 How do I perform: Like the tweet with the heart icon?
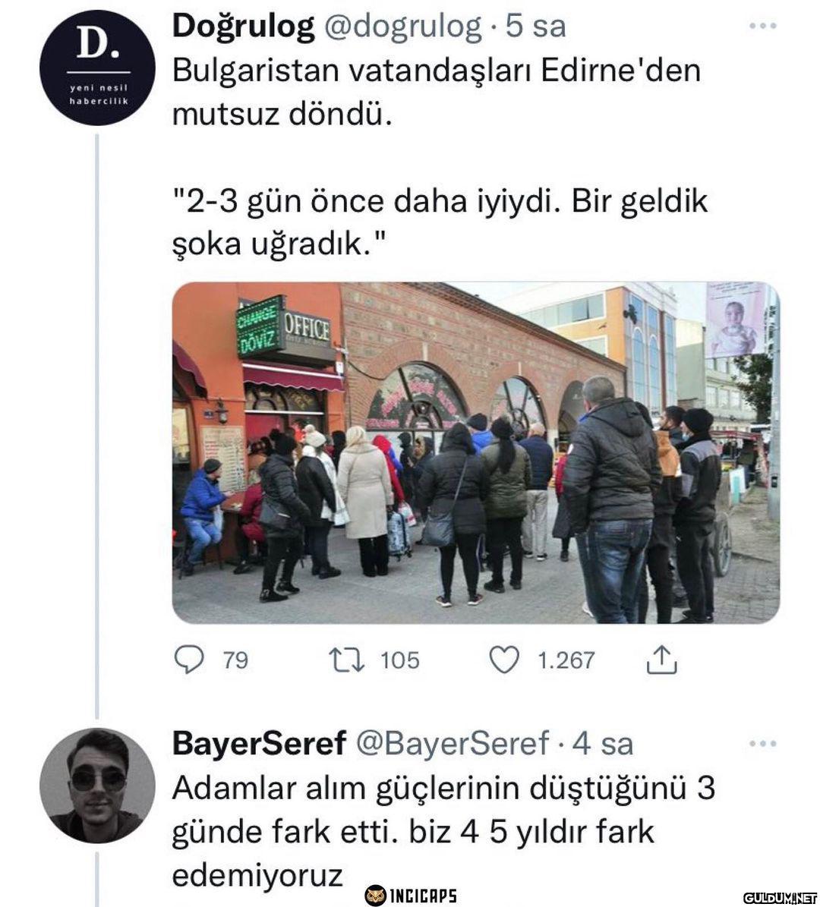tap(504, 660)
